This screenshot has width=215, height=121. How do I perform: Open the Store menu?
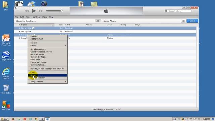[x=45, y=17]
